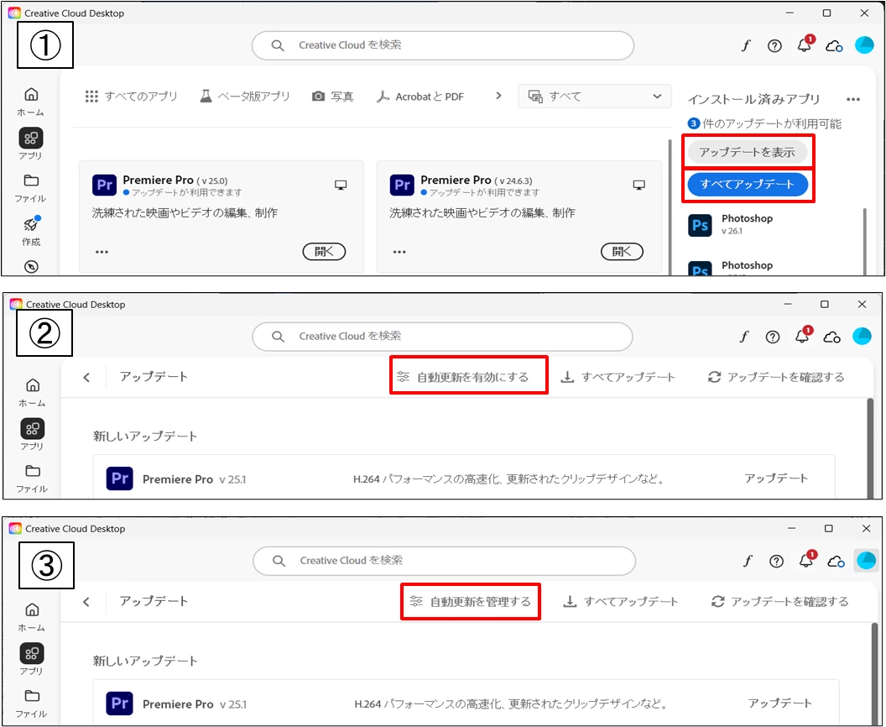Click アップデート for Premiere Pro in middle window
Screen dimensions: 886x727
(776, 479)
